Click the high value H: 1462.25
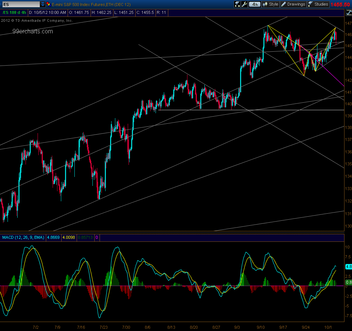Screen dimensions: 352x331 click(x=101, y=12)
